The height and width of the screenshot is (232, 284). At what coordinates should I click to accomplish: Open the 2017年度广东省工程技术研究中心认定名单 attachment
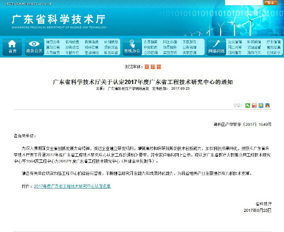tap(72, 186)
